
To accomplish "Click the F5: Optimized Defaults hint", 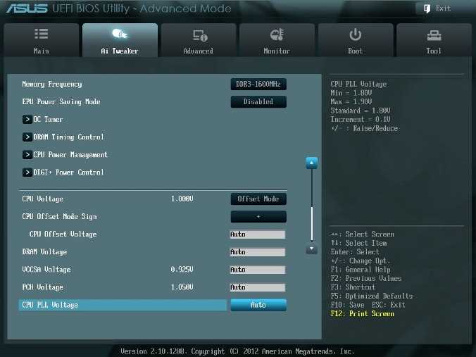I will 372,296.
